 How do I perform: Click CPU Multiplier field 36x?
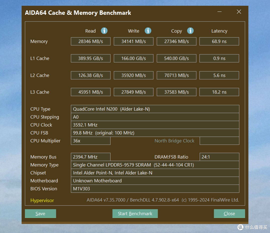point(90,141)
